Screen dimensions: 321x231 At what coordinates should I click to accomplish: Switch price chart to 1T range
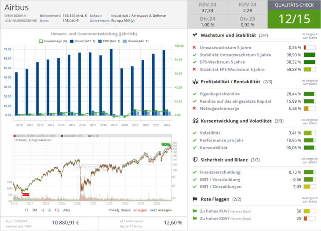(26, 210)
